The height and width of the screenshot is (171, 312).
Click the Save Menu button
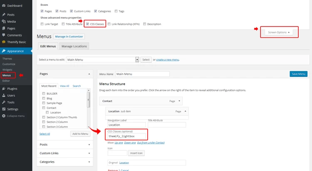298,74
